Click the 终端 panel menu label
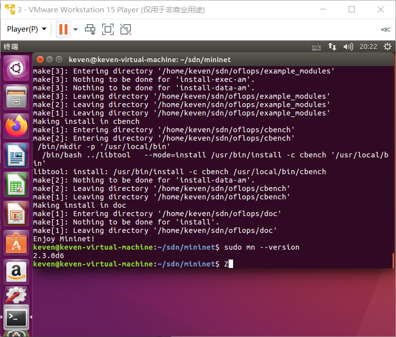Screen dimensions: 396x337 (11, 47)
